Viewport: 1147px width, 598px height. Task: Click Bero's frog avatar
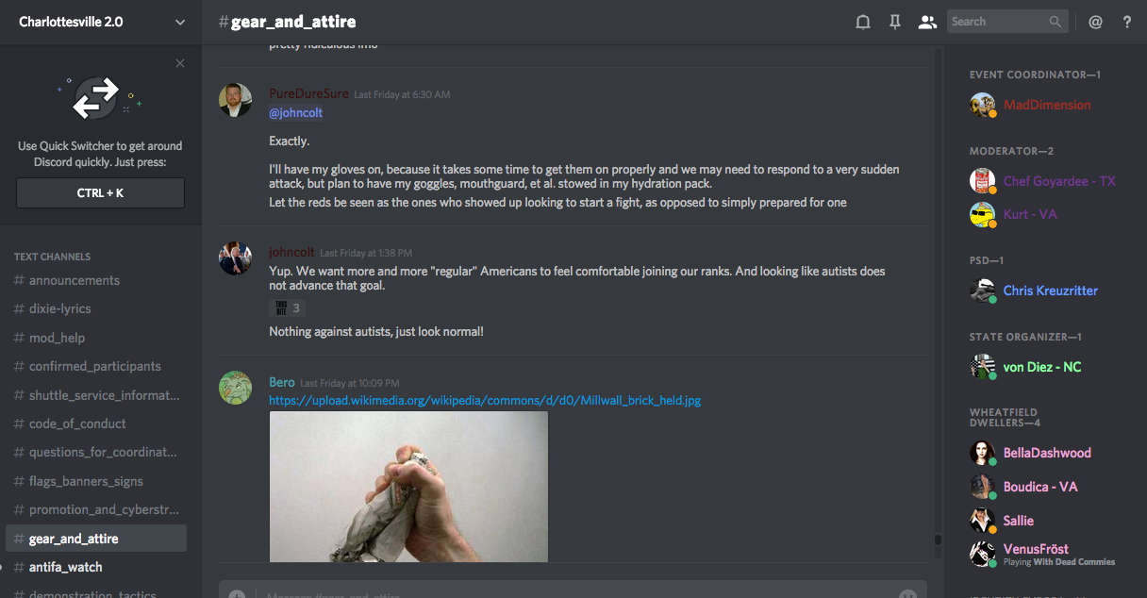click(235, 388)
